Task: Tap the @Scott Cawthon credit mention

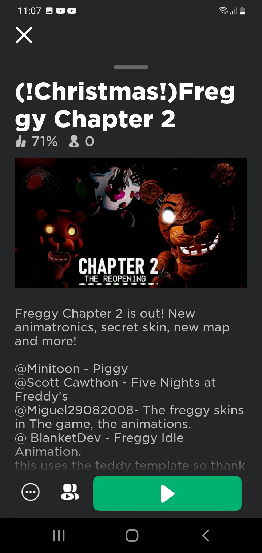Action: pyautogui.click(x=67, y=383)
